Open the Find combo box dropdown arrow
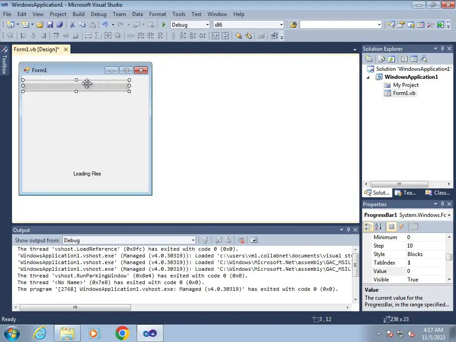The width and height of the screenshot is (456, 342). coord(379,25)
